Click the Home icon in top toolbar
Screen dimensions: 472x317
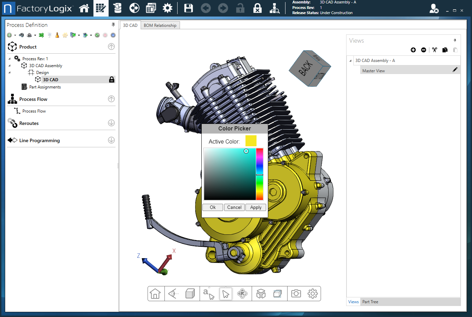coord(84,8)
